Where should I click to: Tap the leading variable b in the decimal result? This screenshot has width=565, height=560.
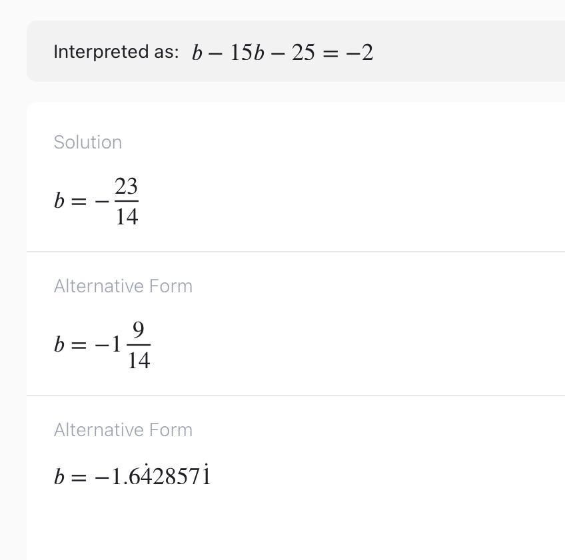[x=59, y=476]
